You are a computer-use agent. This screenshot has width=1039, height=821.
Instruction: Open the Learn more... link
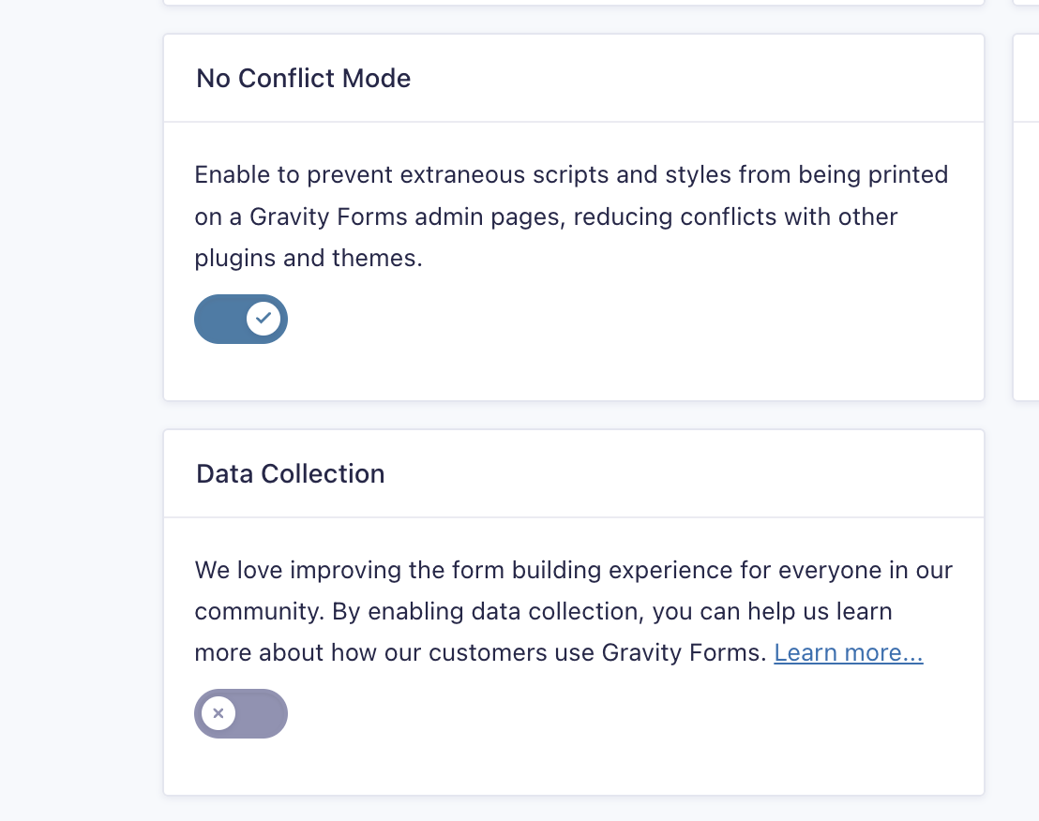pos(848,653)
